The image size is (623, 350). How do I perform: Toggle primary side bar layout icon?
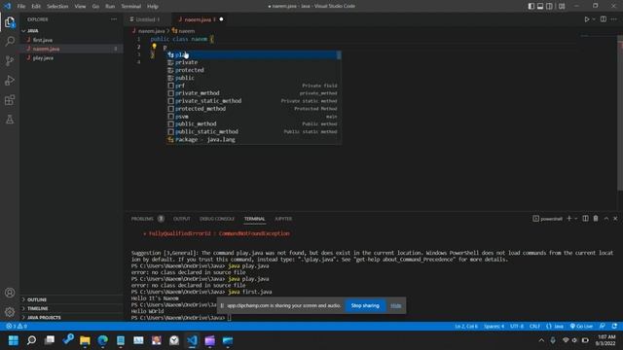[531, 6]
